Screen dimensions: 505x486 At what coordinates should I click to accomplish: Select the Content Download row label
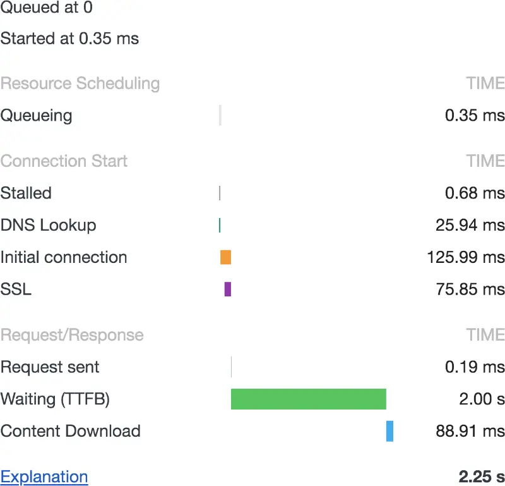pos(70,431)
